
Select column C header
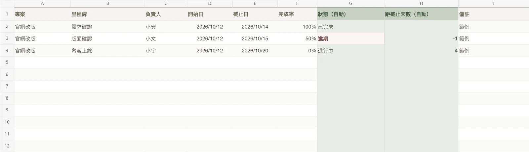(166, 3)
